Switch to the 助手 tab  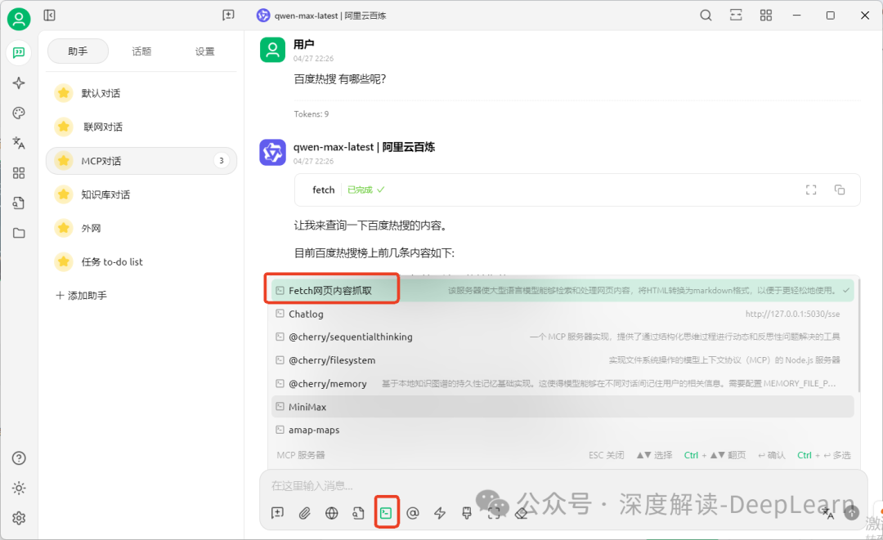(x=78, y=51)
